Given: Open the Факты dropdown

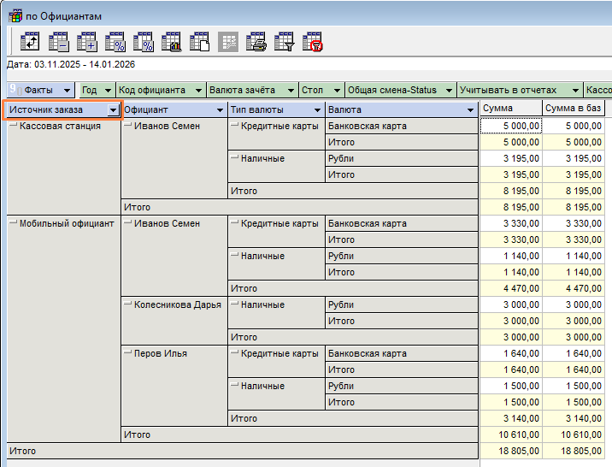Looking at the screenshot, I should tap(67, 91).
